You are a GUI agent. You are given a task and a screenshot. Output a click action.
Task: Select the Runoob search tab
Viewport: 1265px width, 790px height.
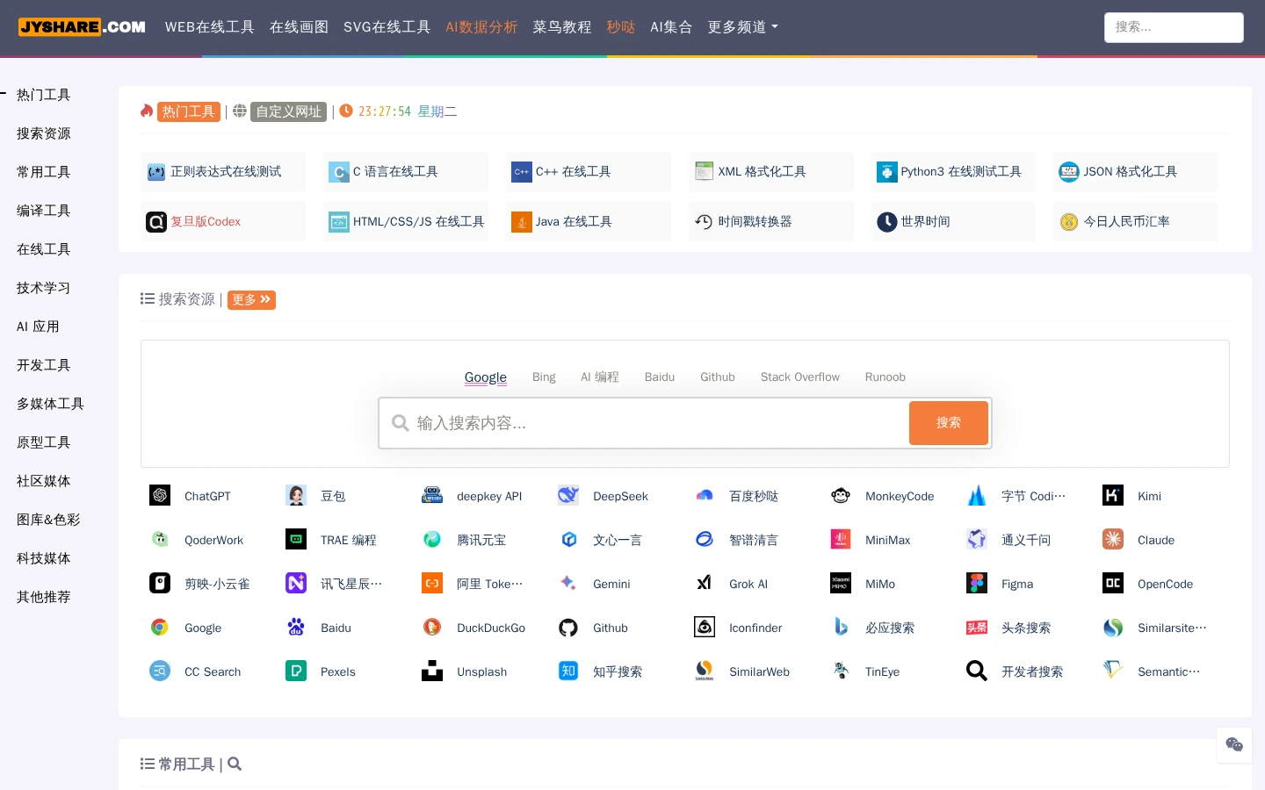[x=885, y=377]
